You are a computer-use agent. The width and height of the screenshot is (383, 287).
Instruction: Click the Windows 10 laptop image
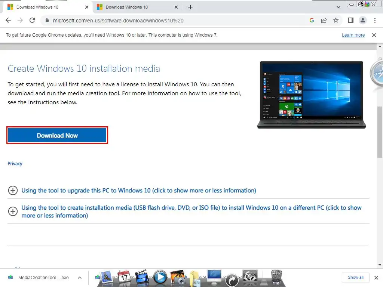[x=312, y=95]
